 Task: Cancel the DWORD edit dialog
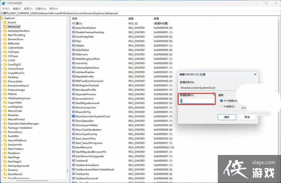coord(247,117)
